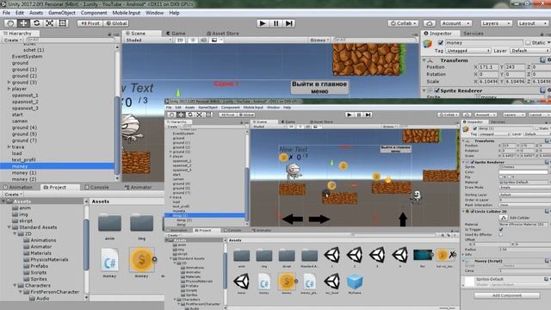Click the main Pause button
The image size is (551, 310).
click(x=275, y=23)
